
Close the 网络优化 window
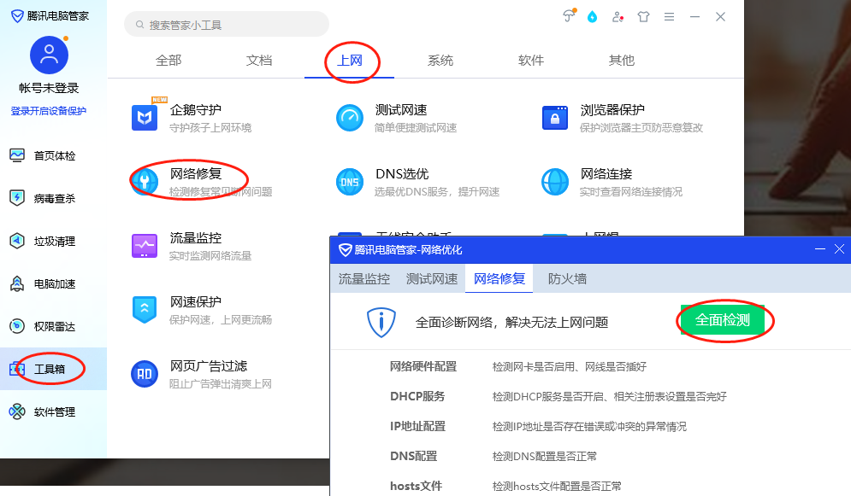coord(839,249)
